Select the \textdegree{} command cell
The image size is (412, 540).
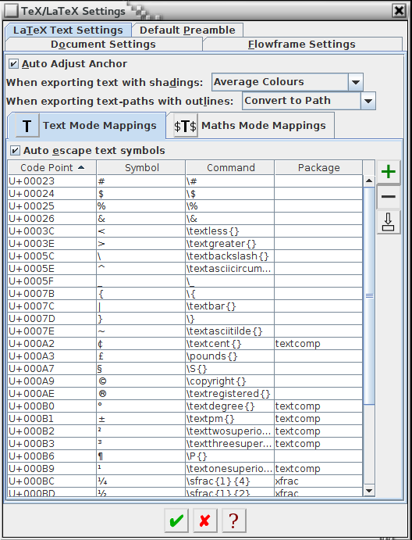230,406
